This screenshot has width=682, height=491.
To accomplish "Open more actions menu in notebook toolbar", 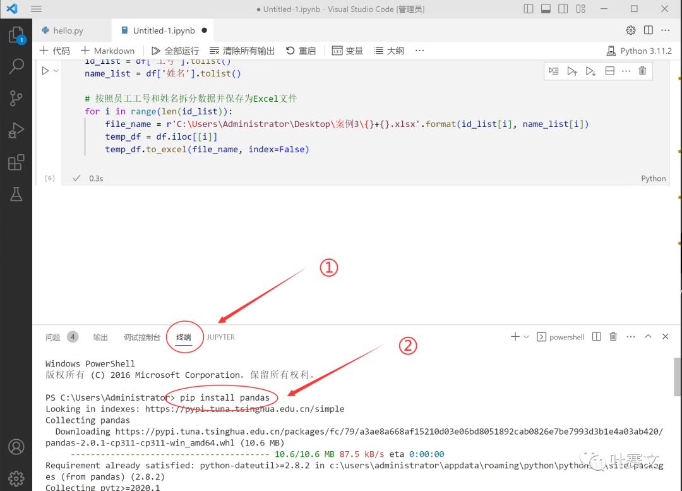I will click(419, 51).
